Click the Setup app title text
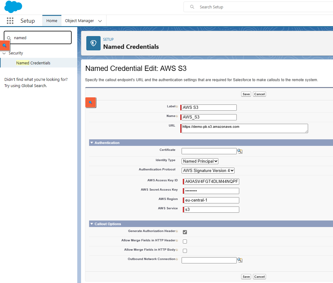Viewport: 333px width, 283px height. tap(28, 21)
